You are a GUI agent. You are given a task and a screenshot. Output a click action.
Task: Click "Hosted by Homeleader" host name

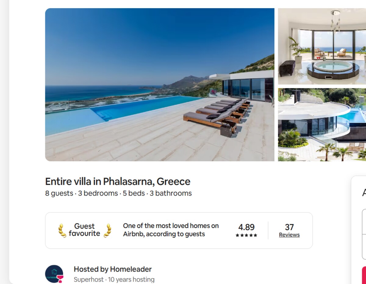(113, 269)
